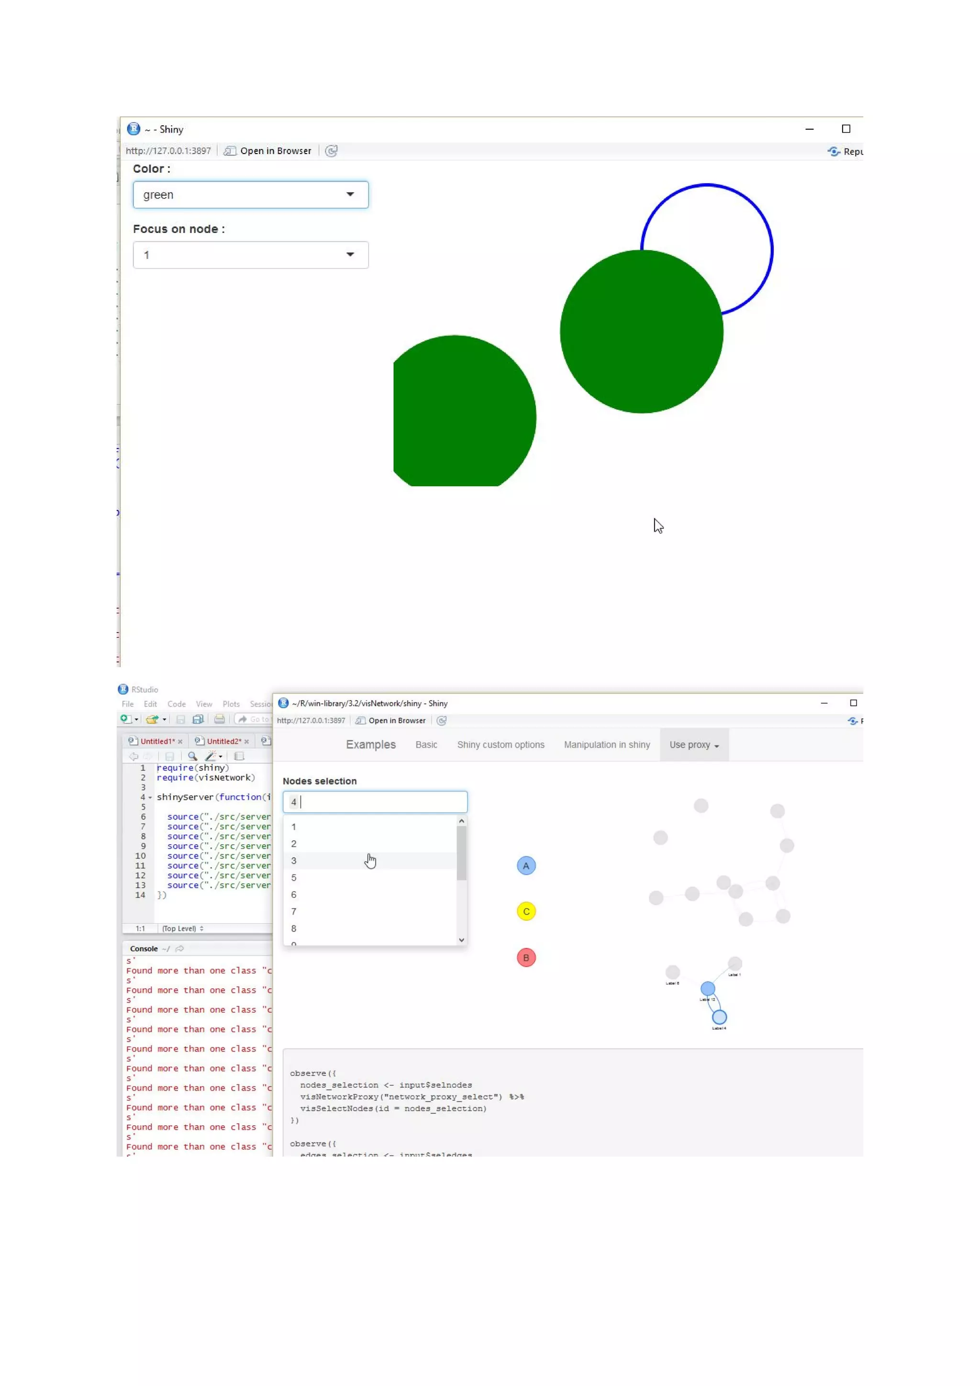Select option 8 in nodes list
The height and width of the screenshot is (1386, 980).
pos(370,928)
